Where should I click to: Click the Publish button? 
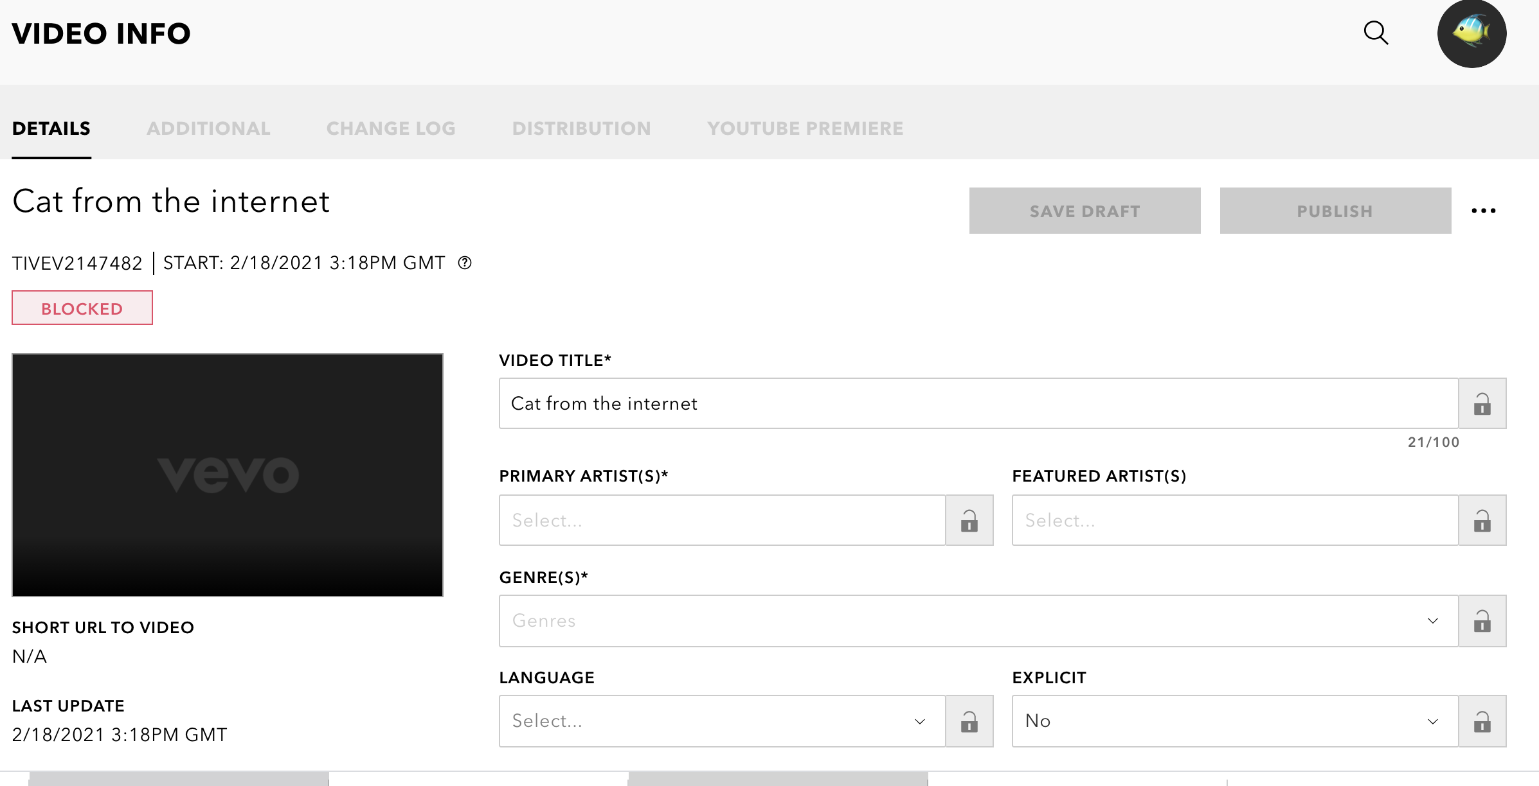pos(1335,211)
